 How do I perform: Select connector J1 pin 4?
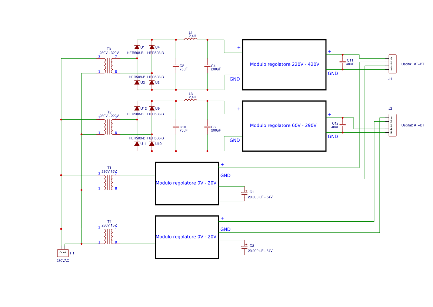[391, 59]
